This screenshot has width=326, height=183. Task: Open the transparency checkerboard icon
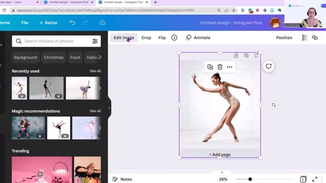tap(305, 38)
